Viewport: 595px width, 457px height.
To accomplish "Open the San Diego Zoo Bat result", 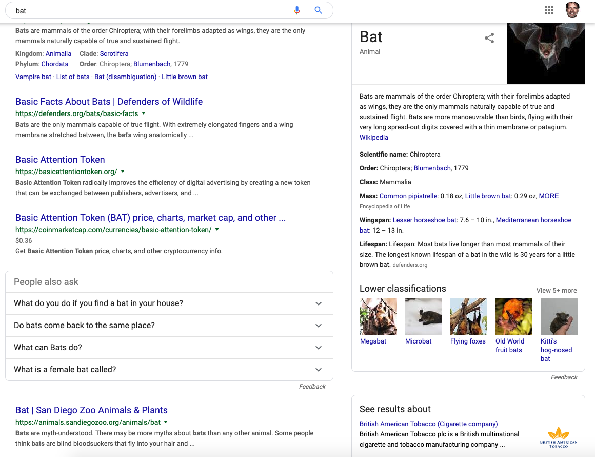I will (91, 410).
